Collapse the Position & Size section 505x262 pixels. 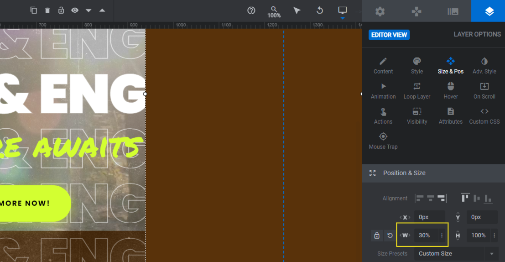(433, 173)
